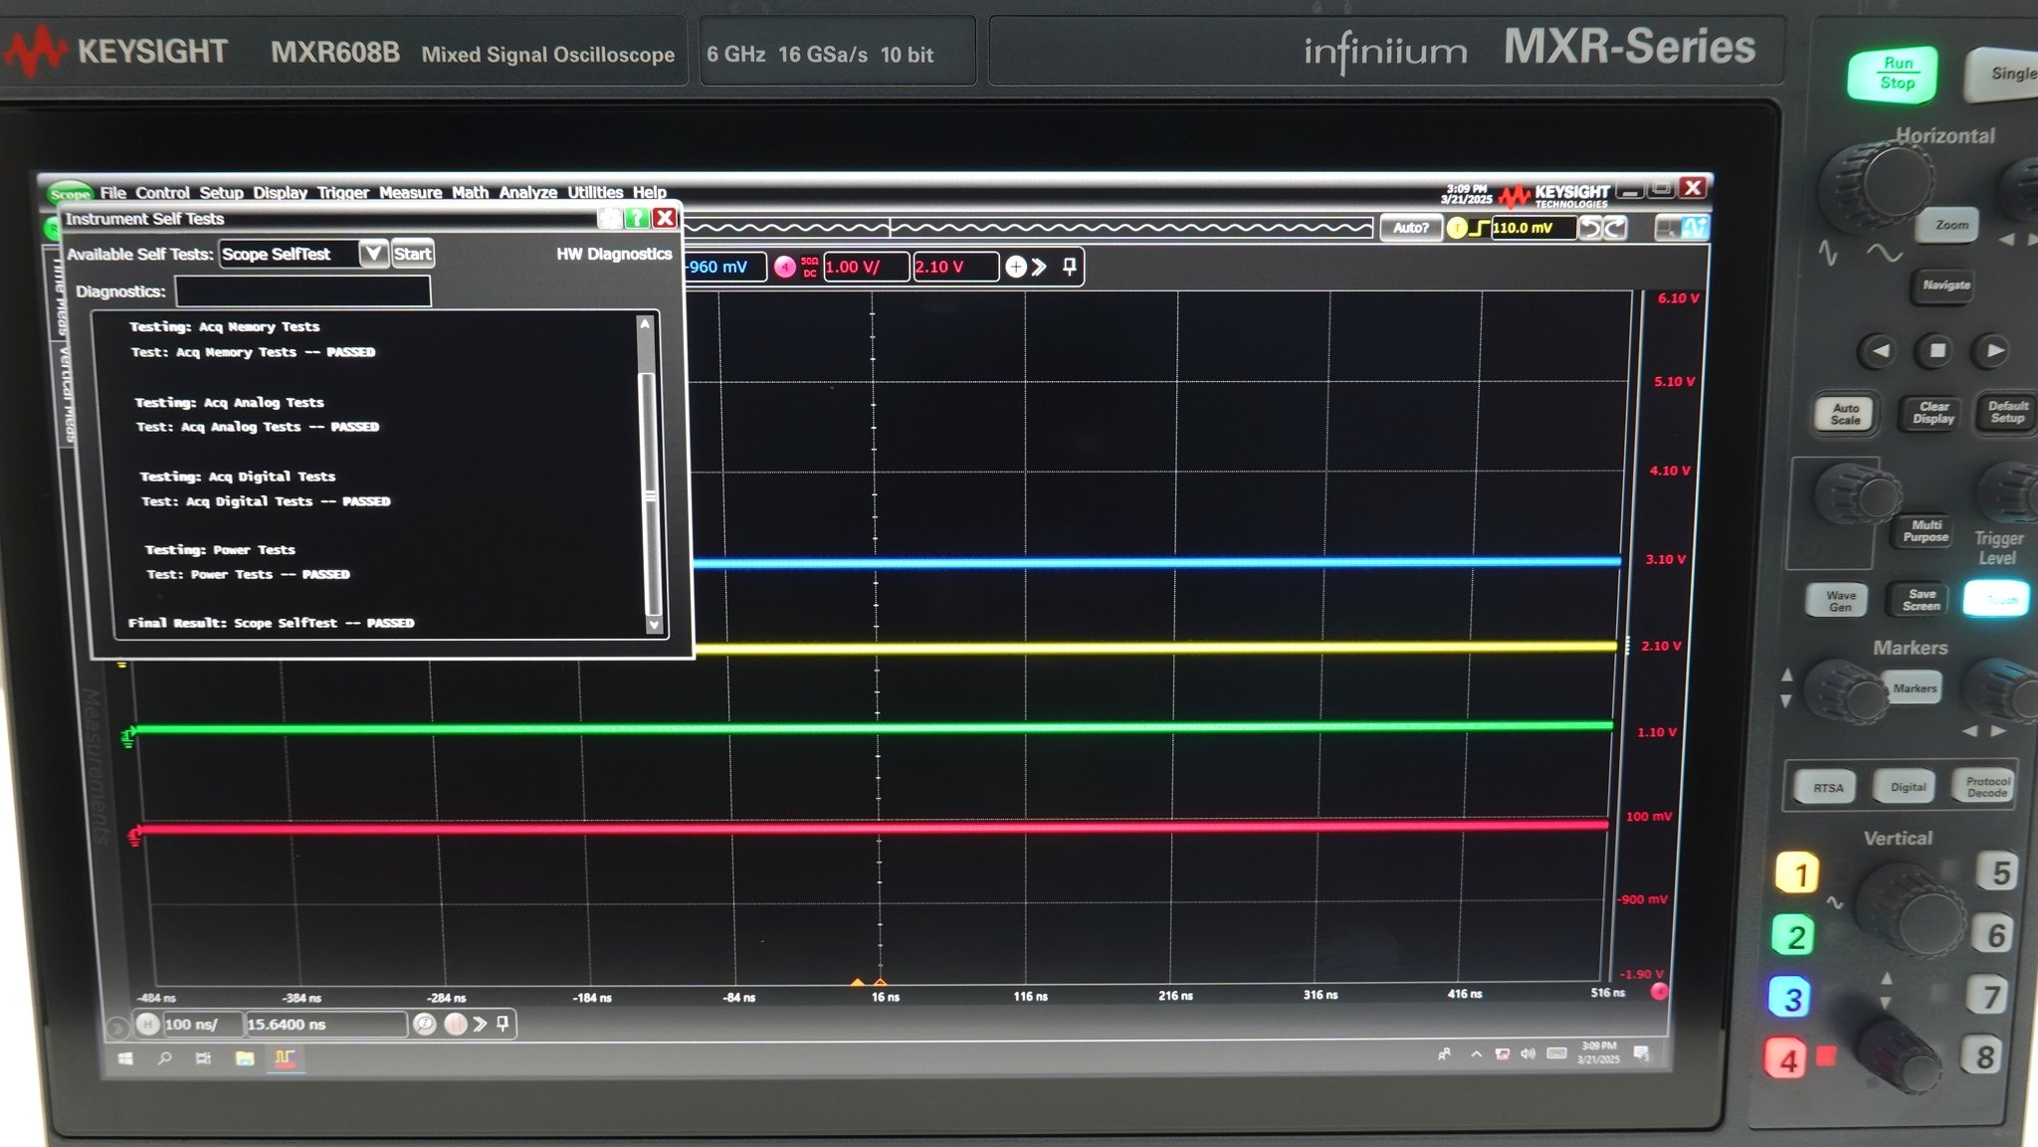Click the Self Tests dialog settings icon
Viewport: 2038px width, 1147px height.
click(609, 218)
